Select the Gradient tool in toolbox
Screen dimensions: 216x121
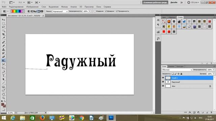[3, 61]
